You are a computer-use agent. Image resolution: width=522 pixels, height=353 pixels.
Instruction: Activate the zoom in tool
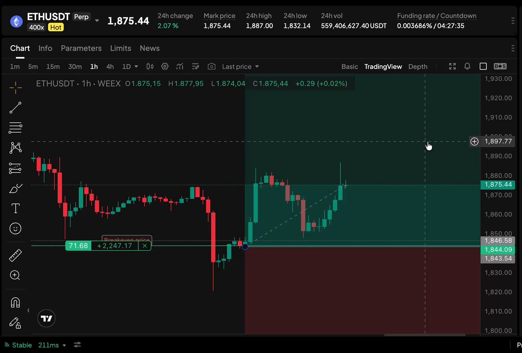coord(15,275)
